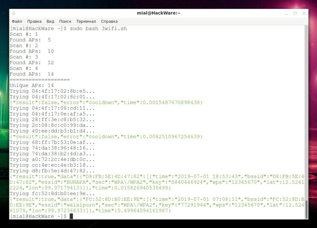Open the Справка menu

tap(109, 21)
